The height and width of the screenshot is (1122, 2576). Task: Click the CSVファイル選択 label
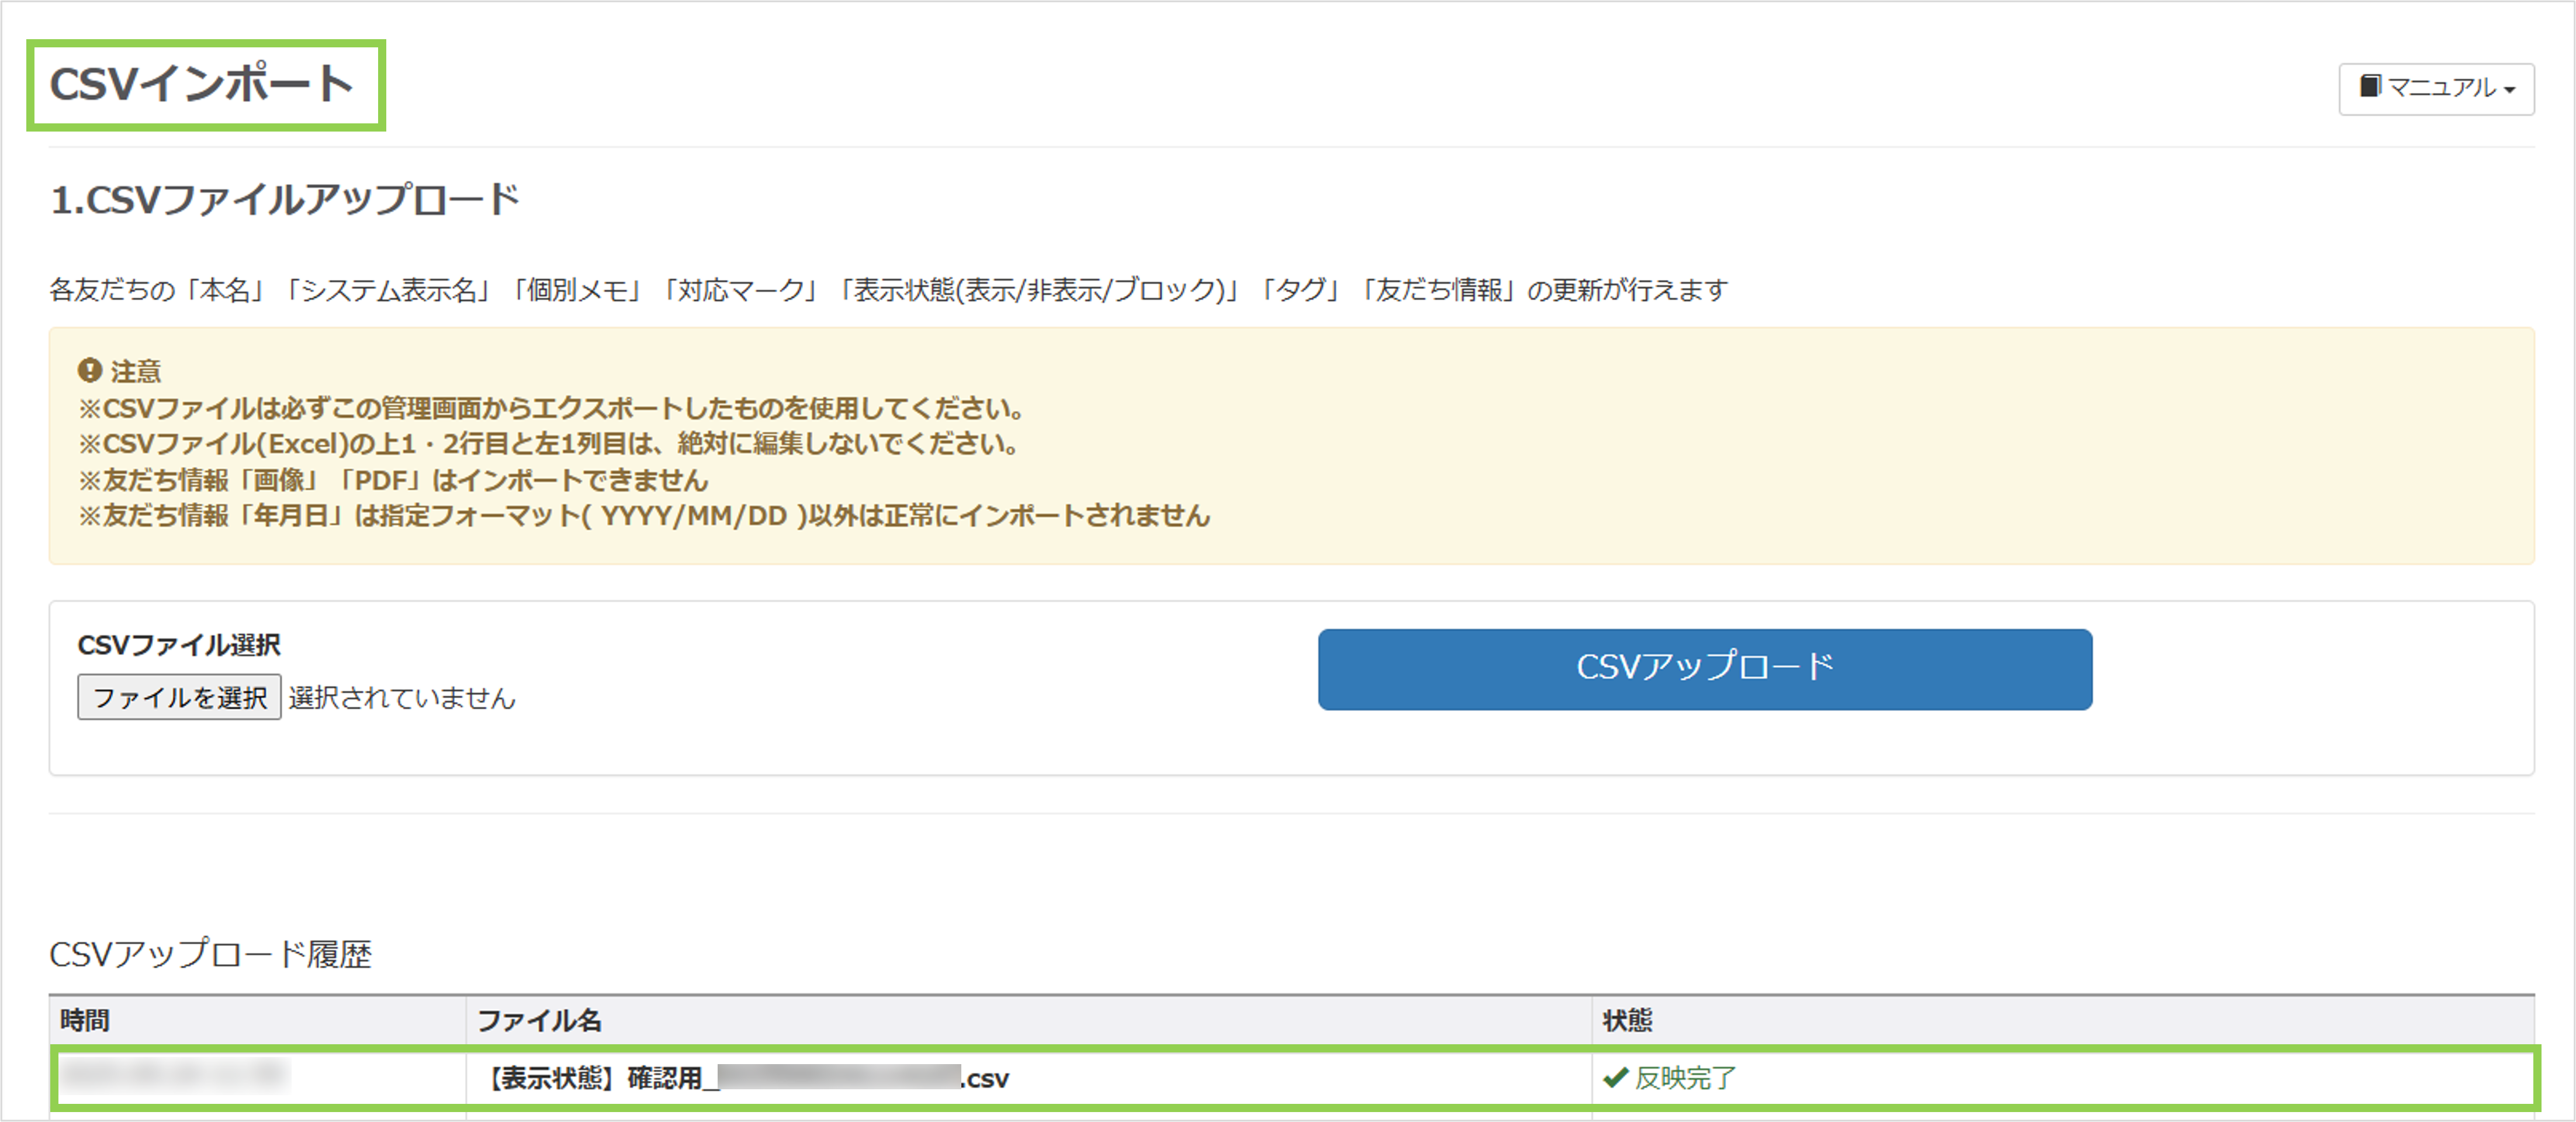(x=179, y=644)
